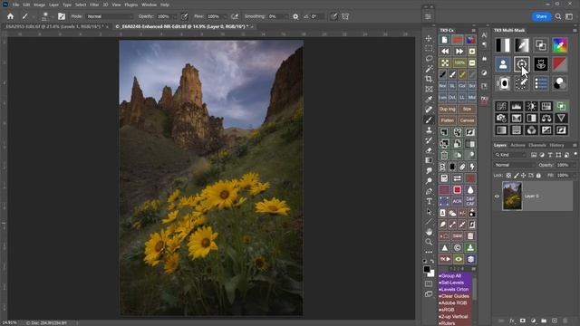
Task: Open the Smoothing value dropdown
Action: click(x=285, y=16)
